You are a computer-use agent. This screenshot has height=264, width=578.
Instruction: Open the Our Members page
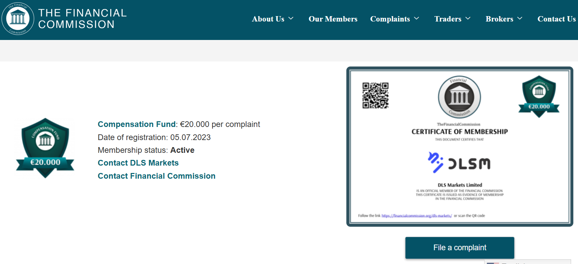pyautogui.click(x=333, y=19)
